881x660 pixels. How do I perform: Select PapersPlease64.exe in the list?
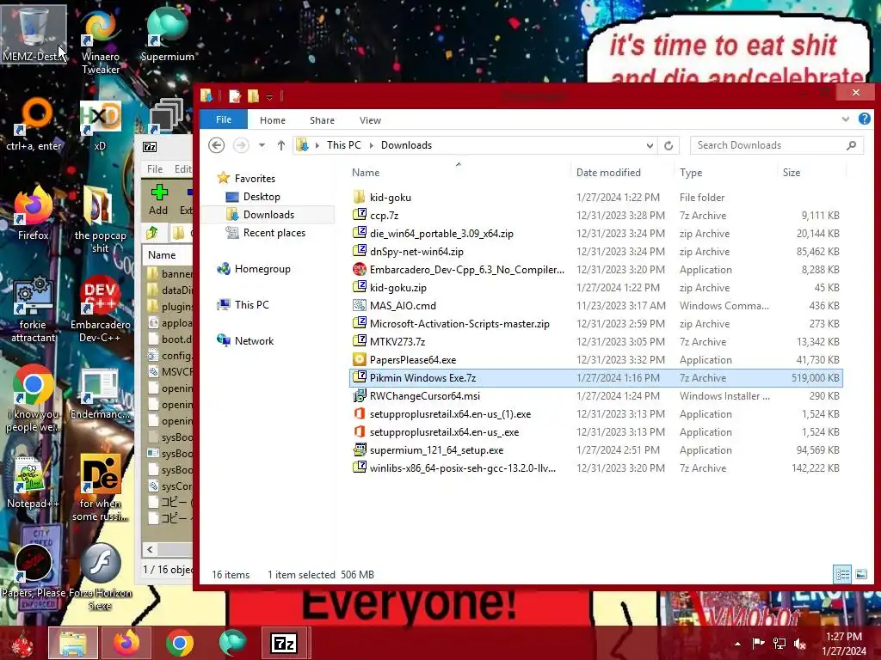click(x=595, y=360)
